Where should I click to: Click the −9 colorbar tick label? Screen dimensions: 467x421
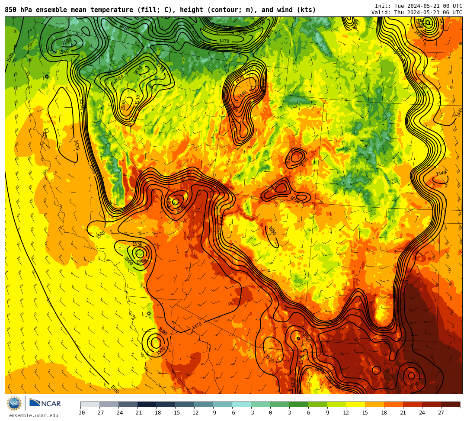click(214, 413)
